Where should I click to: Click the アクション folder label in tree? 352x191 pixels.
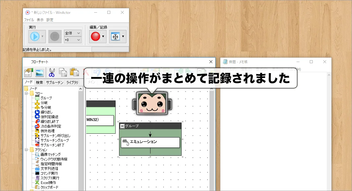point(41,150)
